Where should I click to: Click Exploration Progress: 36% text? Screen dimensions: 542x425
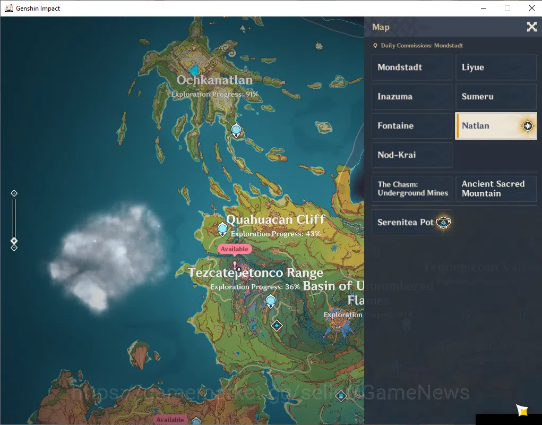click(x=255, y=287)
